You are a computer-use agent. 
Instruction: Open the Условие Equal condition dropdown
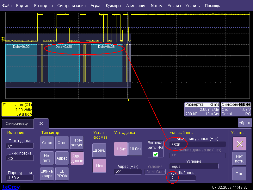point(194,166)
